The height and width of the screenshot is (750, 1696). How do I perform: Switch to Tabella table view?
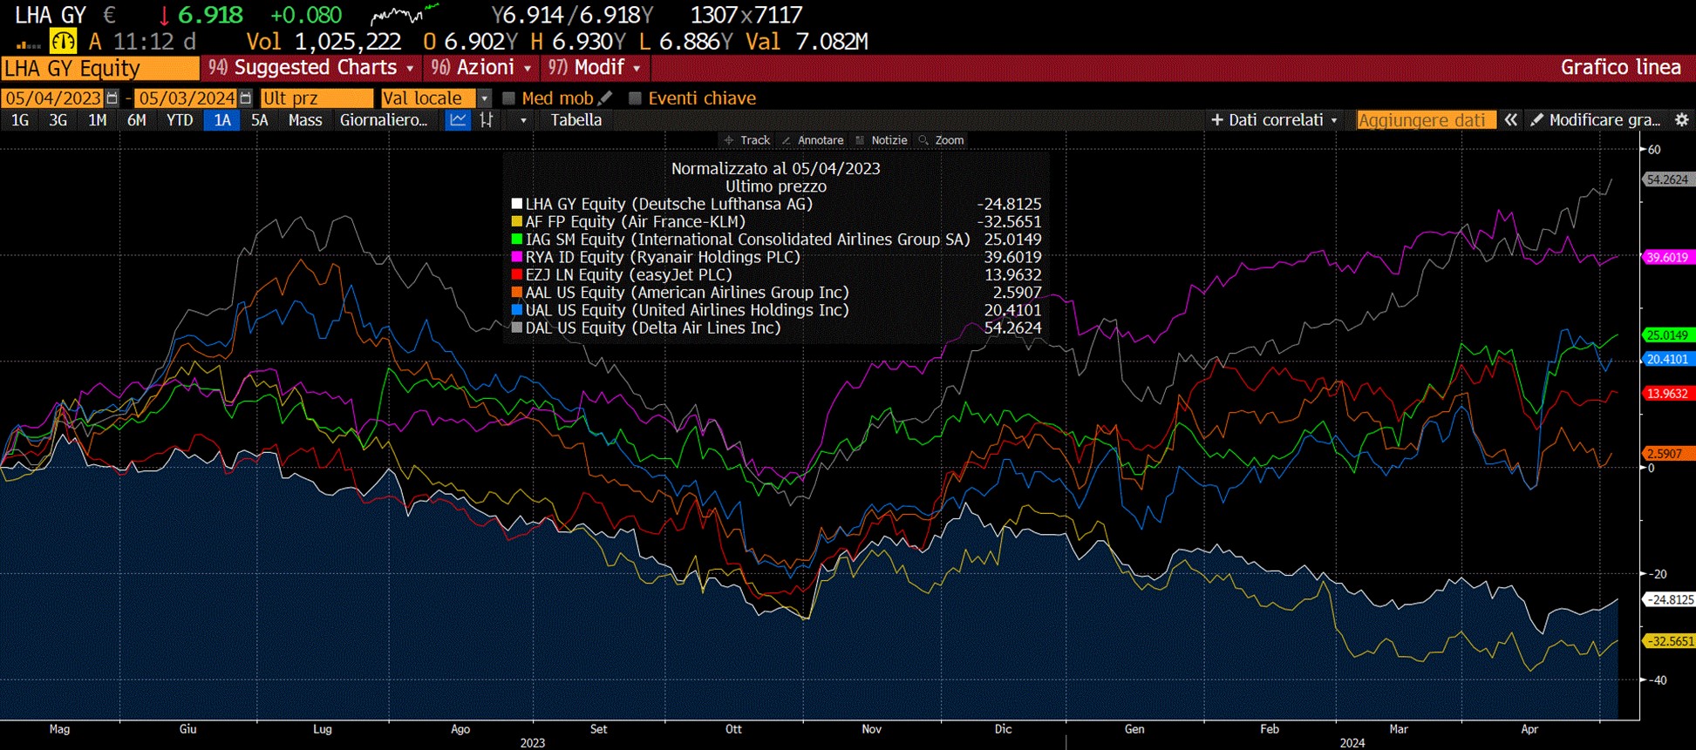point(576,120)
